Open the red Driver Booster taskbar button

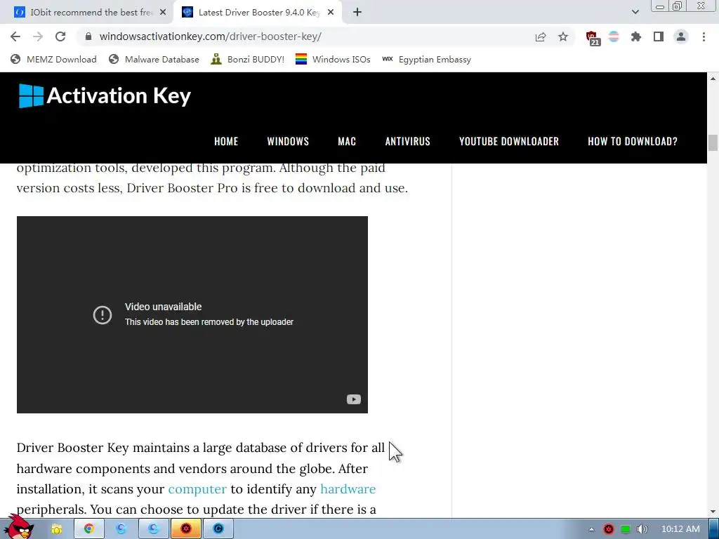(x=185, y=529)
